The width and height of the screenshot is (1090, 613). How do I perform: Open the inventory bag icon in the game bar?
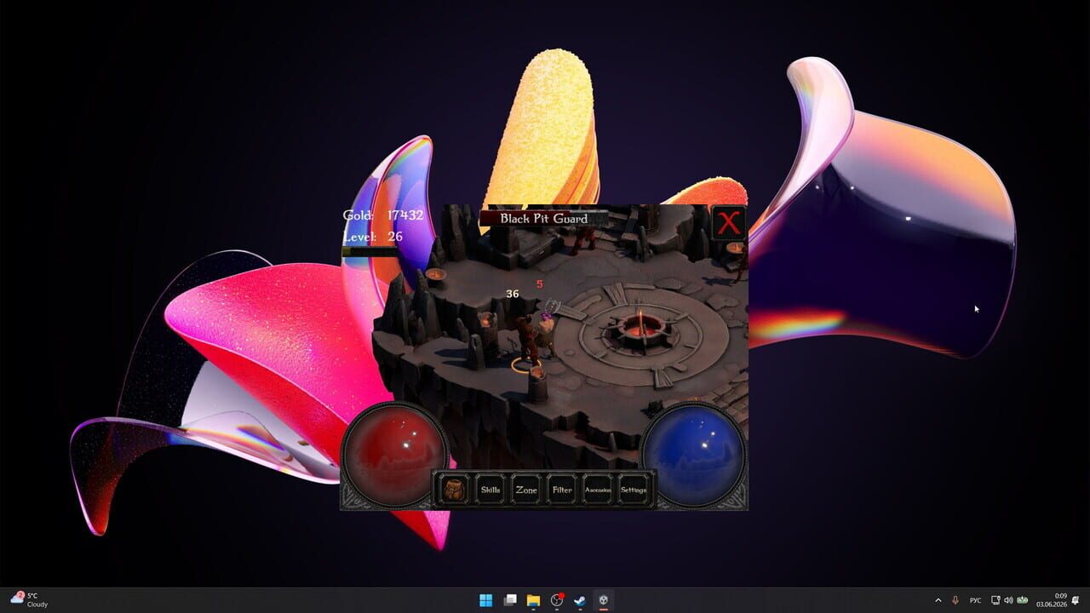coord(456,490)
